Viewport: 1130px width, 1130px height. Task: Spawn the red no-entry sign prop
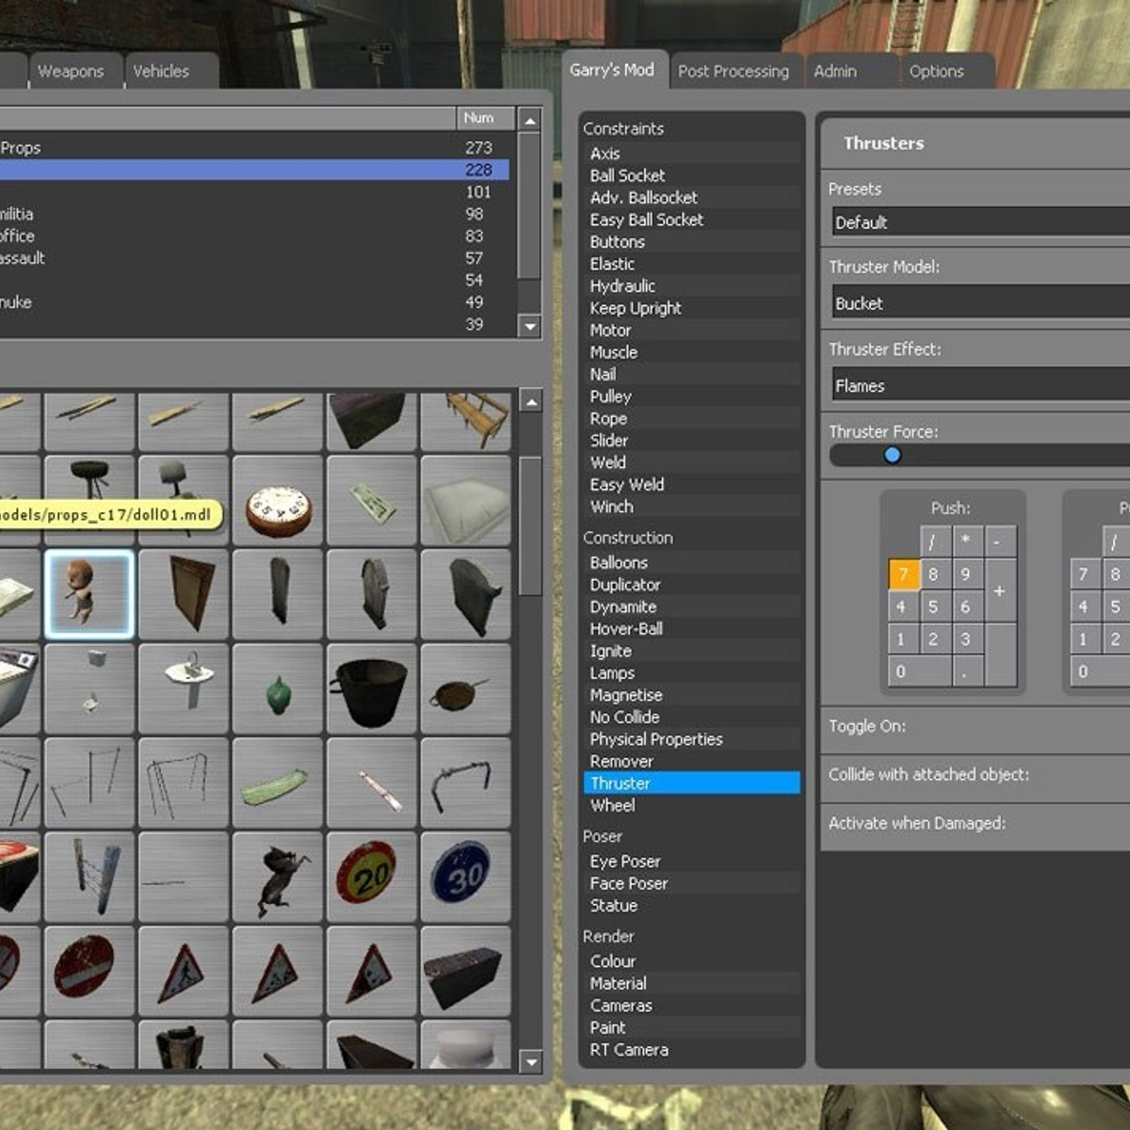point(89,971)
